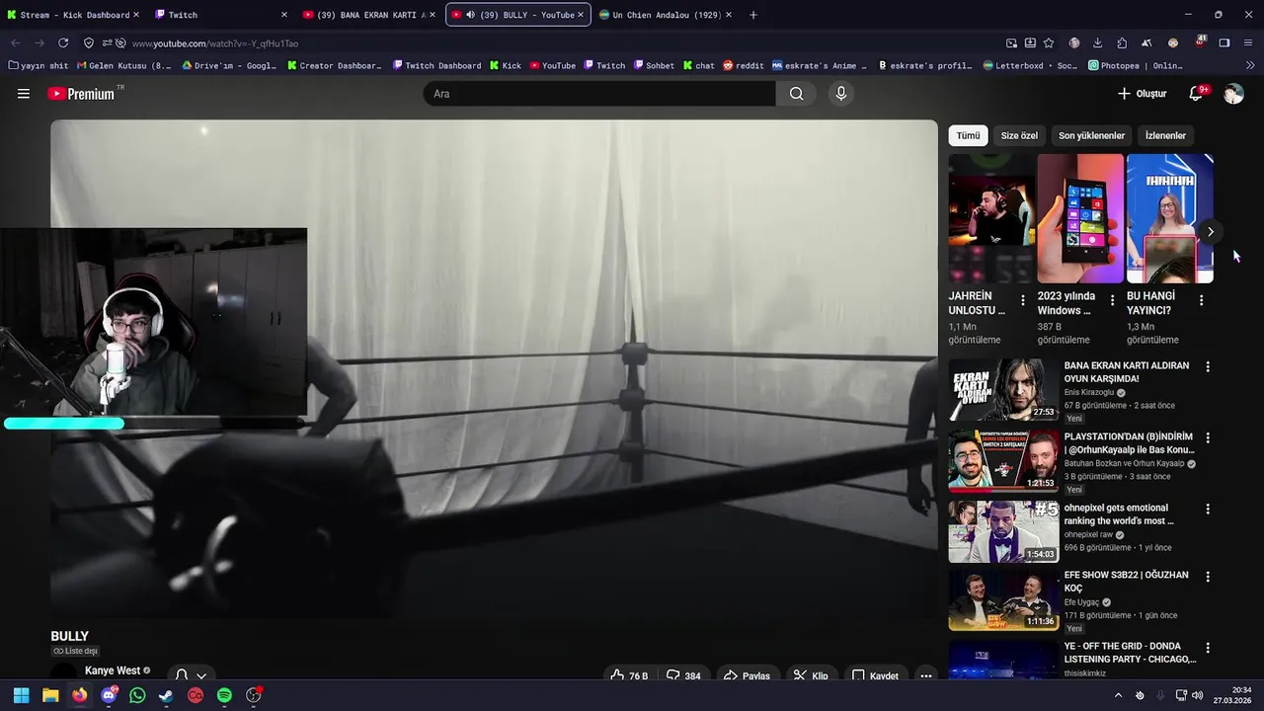Open options for ohnepixel gets emotional video
The height and width of the screenshot is (711, 1264).
[1207, 509]
